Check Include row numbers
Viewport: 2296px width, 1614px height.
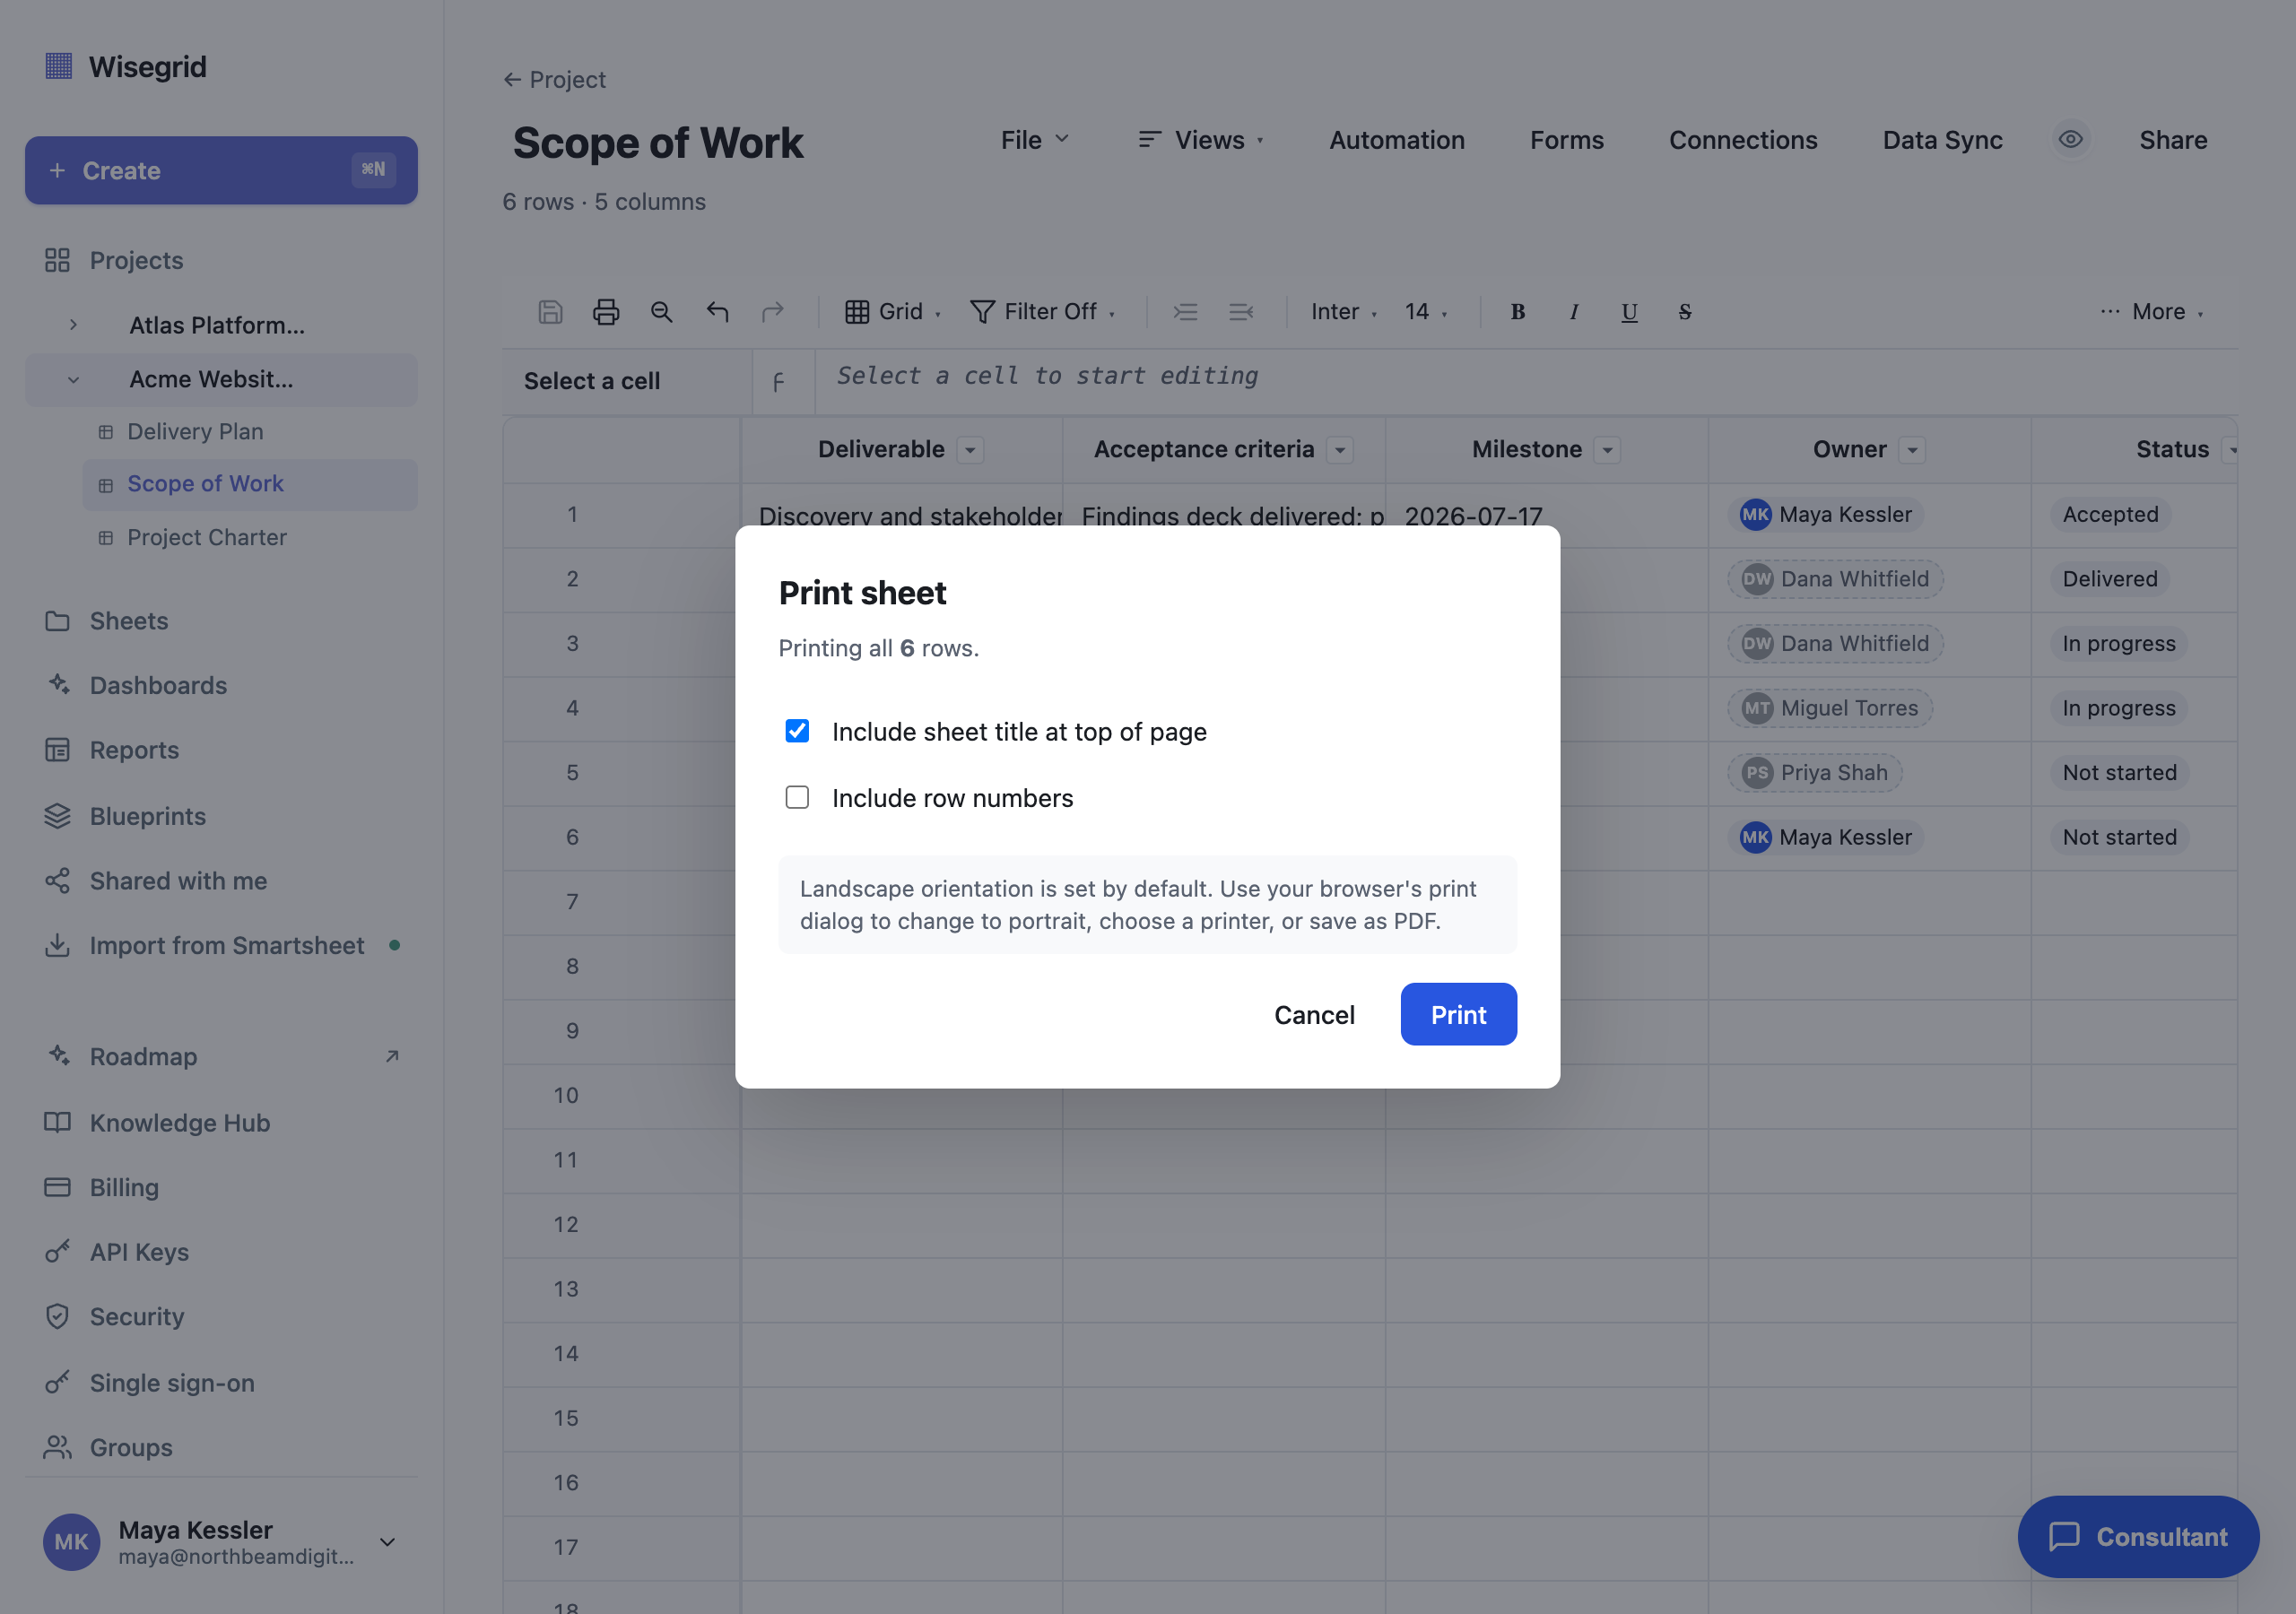pos(797,797)
